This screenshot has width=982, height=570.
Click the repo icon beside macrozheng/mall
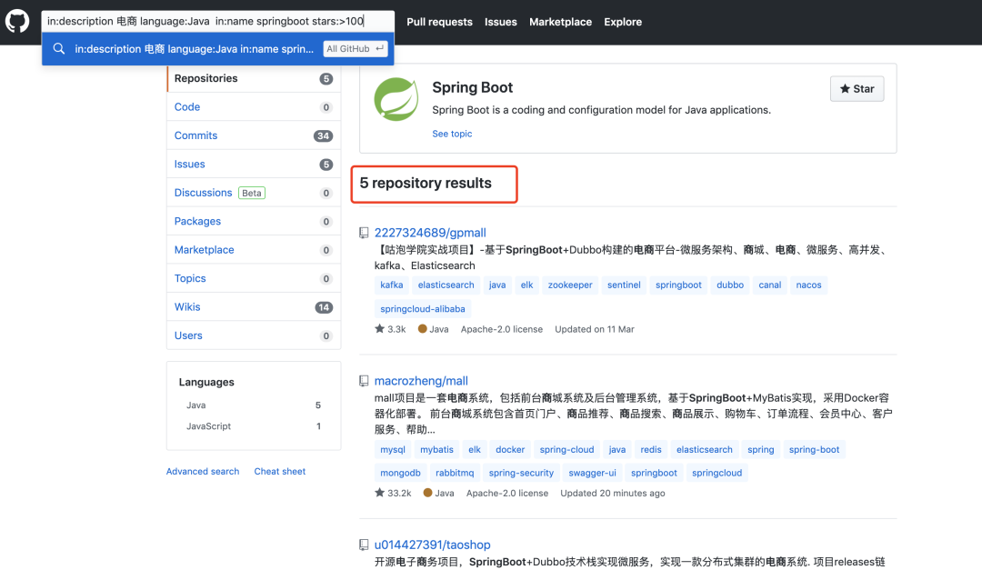point(364,381)
